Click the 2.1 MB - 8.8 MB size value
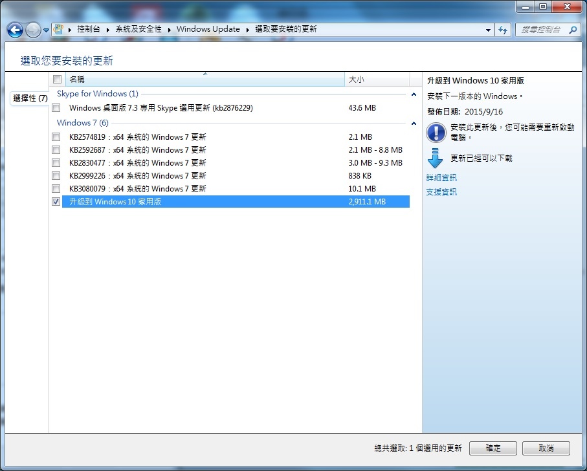The height and width of the screenshot is (471, 587). click(375, 150)
